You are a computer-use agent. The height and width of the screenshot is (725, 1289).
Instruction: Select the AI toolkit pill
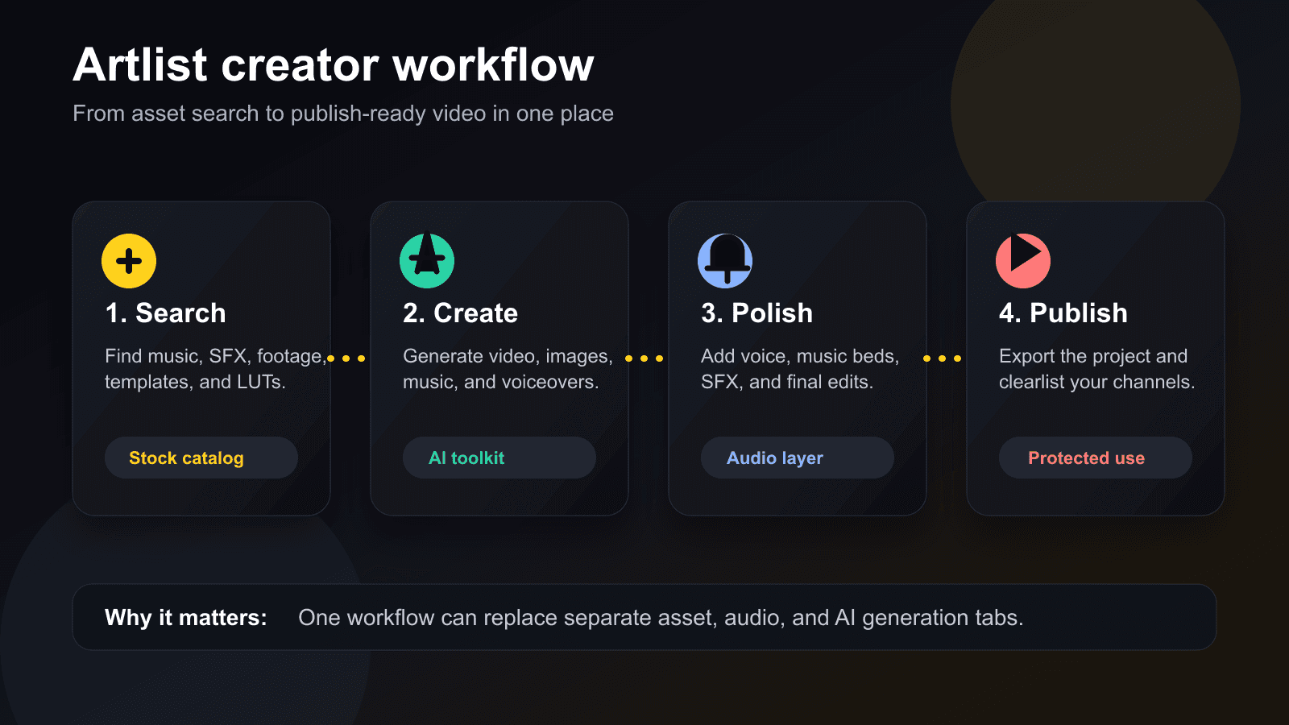click(499, 458)
